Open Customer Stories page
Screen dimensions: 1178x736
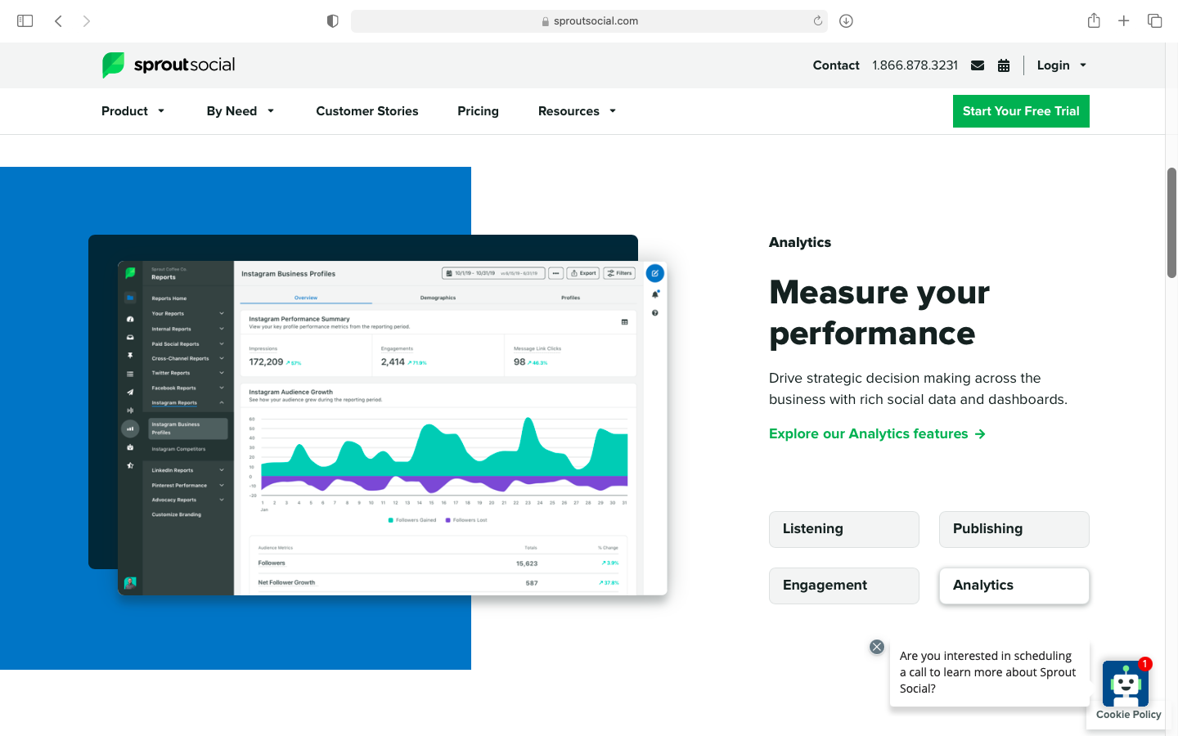click(367, 111)
